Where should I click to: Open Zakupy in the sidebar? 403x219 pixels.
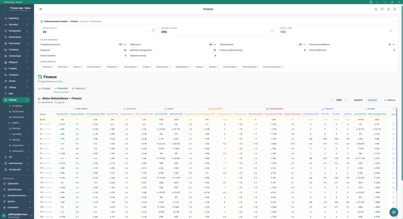pyautogui.click(x=17, y=87)
